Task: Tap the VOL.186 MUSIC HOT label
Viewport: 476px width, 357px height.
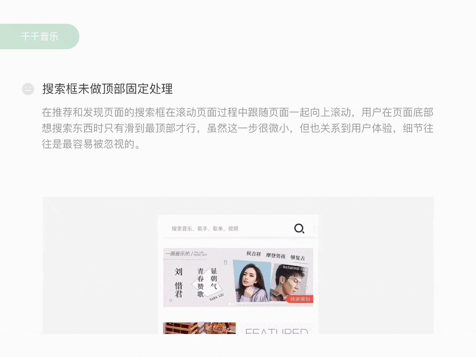Action: [200, 253]
